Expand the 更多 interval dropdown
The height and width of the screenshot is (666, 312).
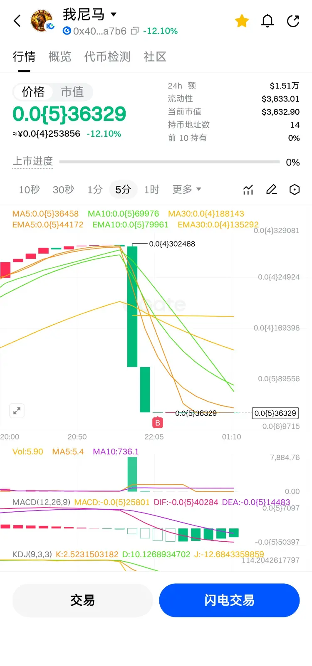point(187,190)
